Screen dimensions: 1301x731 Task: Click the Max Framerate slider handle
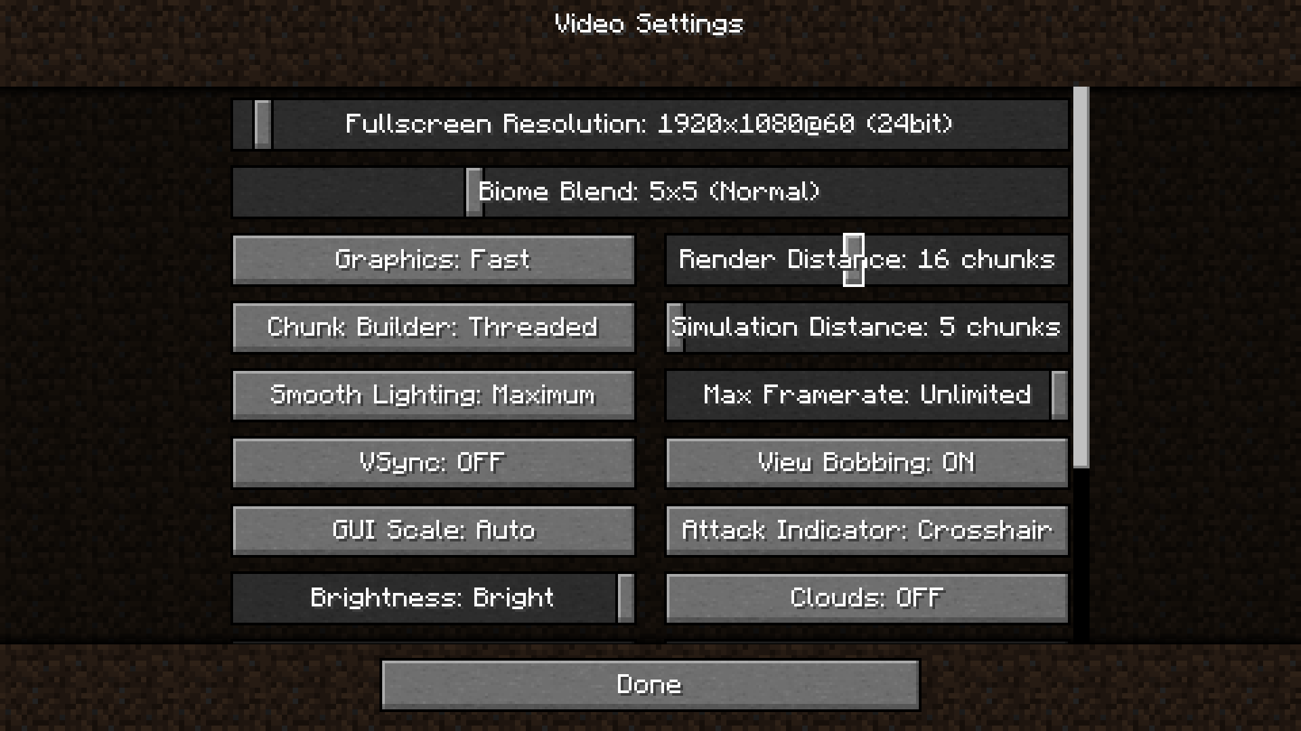tap(1059, 395)
